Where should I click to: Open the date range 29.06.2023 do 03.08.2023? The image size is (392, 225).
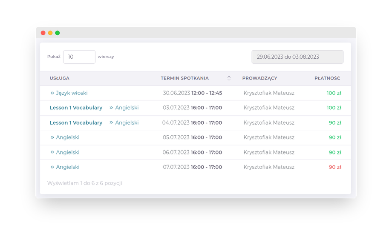tap(297, 57)
